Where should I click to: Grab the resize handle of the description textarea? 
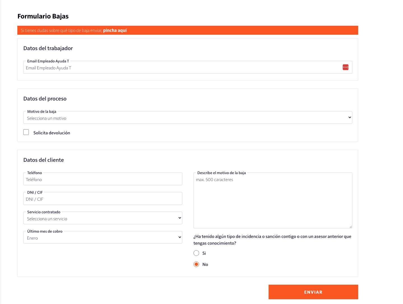[350, 226]
